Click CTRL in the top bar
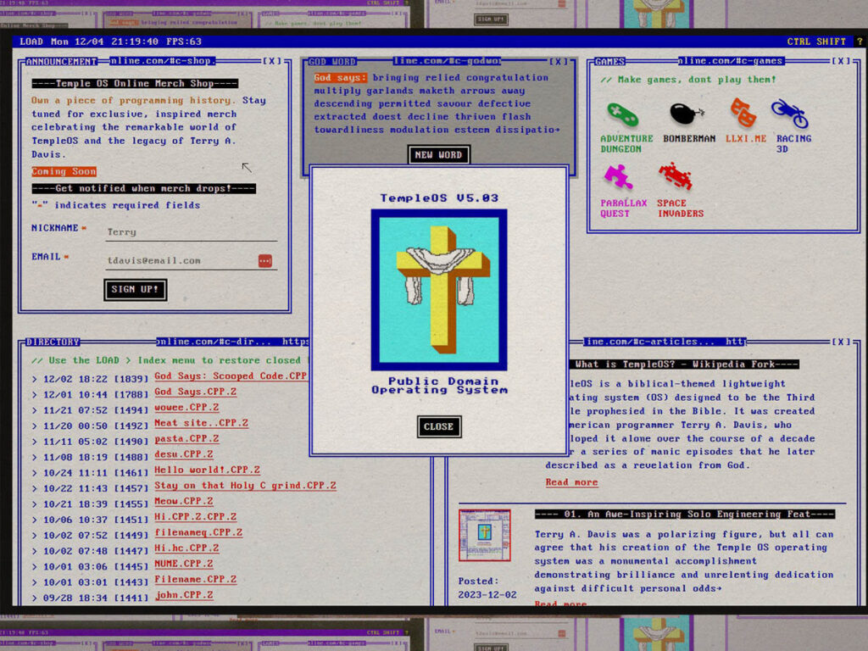Screen dimensions: 868x651 click(798, 42)
